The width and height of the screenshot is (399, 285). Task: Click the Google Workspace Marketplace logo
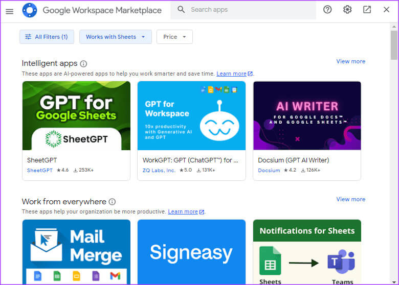pos(30,10)
